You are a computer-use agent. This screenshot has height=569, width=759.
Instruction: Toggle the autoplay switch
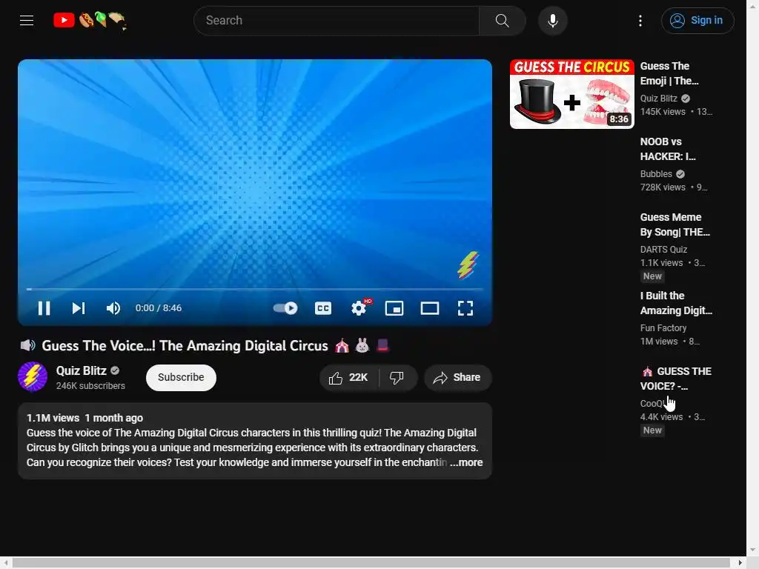[x=285, y=308]
